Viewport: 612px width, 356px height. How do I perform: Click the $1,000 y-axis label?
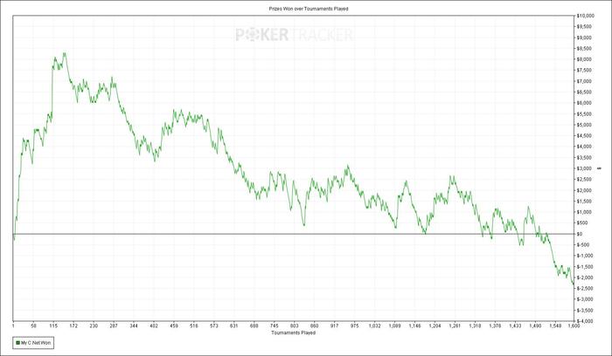click(585, 212)
